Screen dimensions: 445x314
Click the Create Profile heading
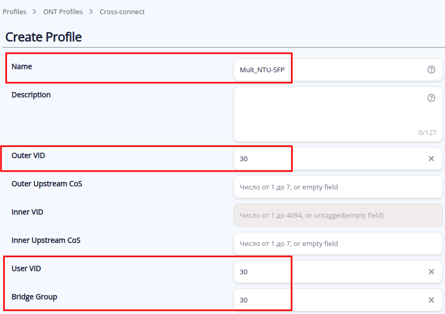pyautogui.click(x=43, y=37)
